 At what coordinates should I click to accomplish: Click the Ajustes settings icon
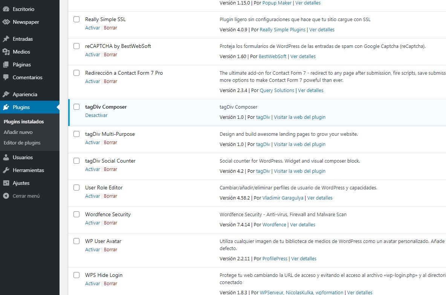6,183
